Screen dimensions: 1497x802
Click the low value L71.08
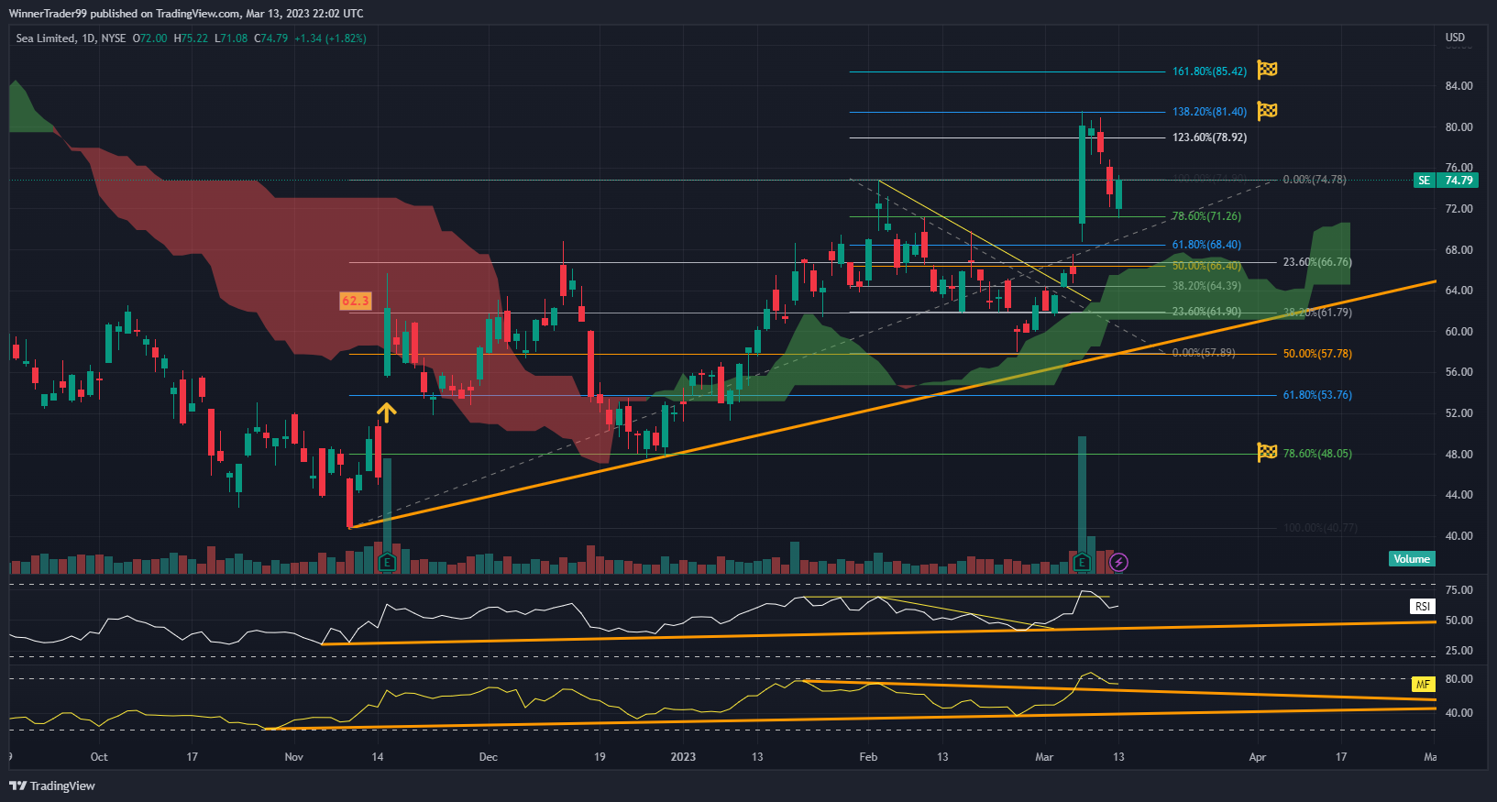231,38
